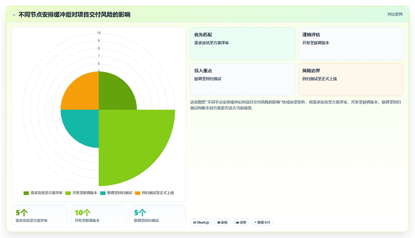Click the text 联调至回归测试 in 投入重点 card
The width and height of the screenshot is (415, 238).
point(208,79)
